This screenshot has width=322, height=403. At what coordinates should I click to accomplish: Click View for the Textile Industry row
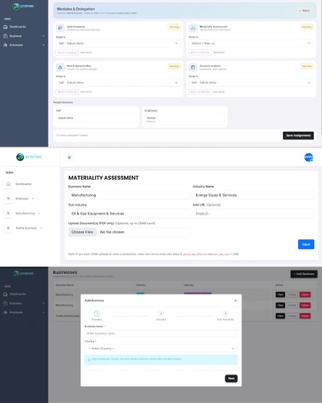pos(280,316)
